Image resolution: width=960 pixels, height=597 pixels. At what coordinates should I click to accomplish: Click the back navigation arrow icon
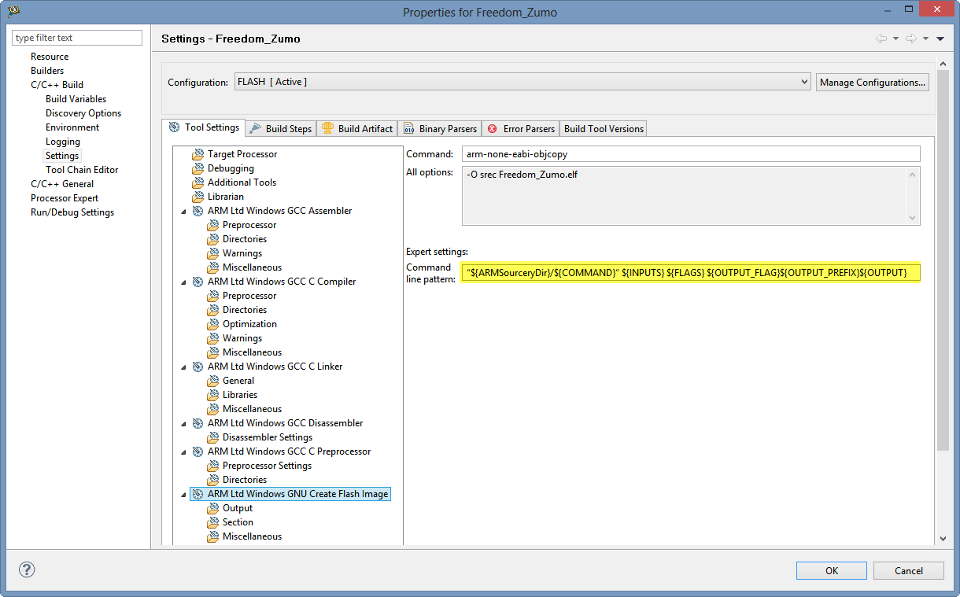pyautogui.click(x=881, y=39)
